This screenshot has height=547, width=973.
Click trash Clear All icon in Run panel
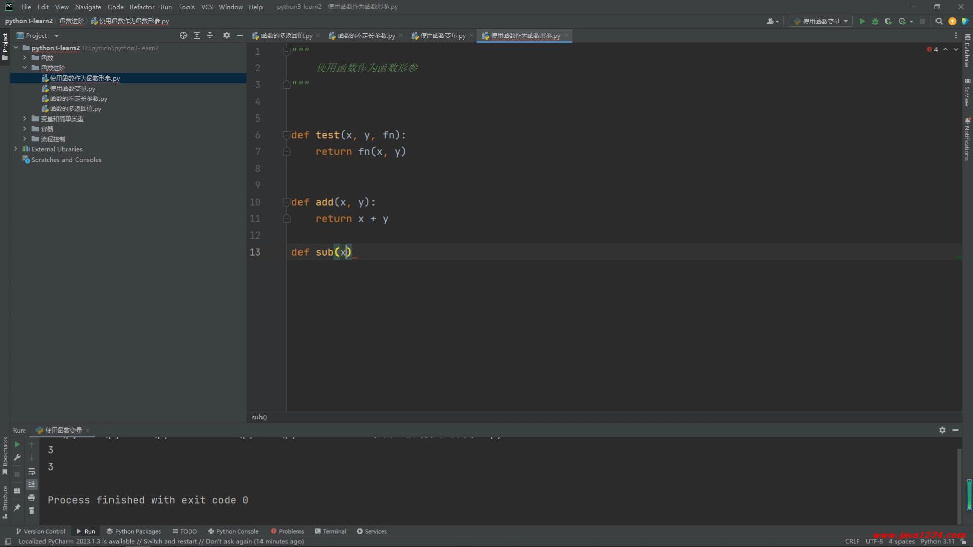[32, 511]
